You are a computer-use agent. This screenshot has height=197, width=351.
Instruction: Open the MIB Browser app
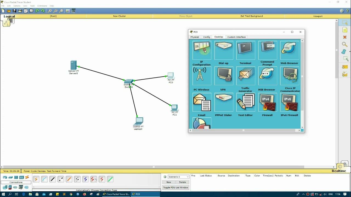coord(267,76)
